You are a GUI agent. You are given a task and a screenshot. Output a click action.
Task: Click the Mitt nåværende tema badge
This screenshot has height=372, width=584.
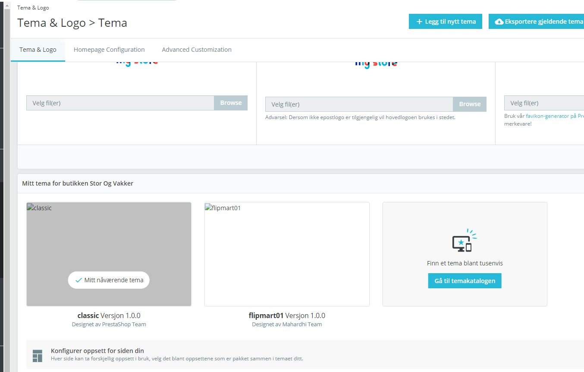pyautogui.click(x=109, y=280)
